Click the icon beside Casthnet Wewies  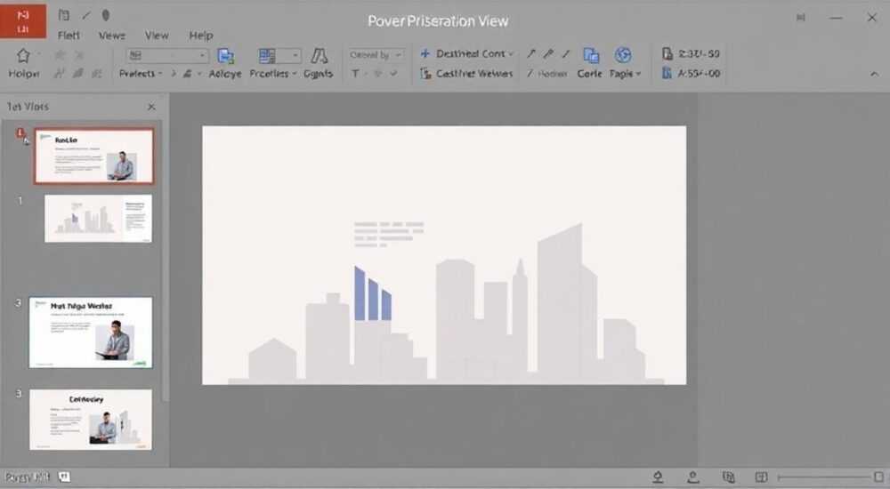pos(425,73)
